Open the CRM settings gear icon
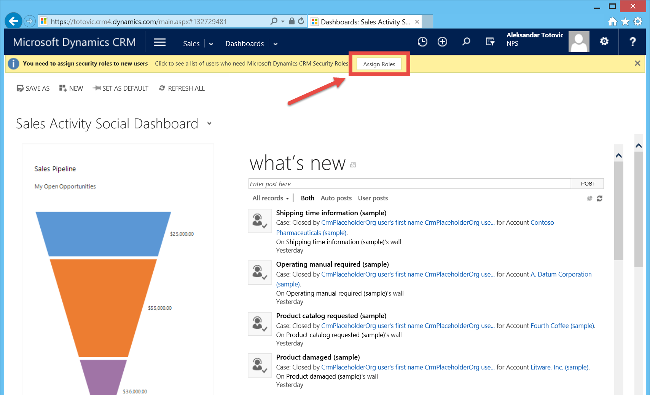The image size is (650, 395). [604, 42]
